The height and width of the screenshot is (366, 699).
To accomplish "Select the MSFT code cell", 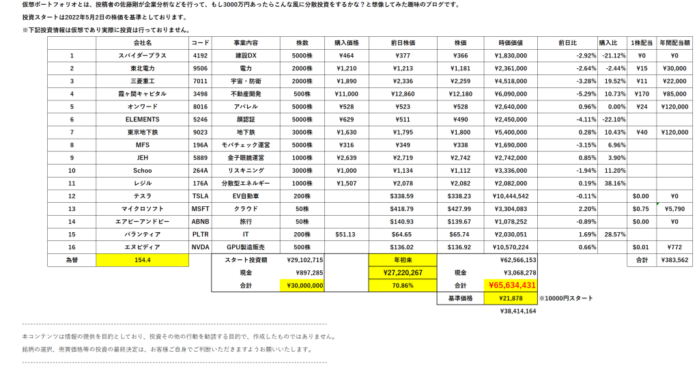I will pyautogui.click(x=200, y=209).
